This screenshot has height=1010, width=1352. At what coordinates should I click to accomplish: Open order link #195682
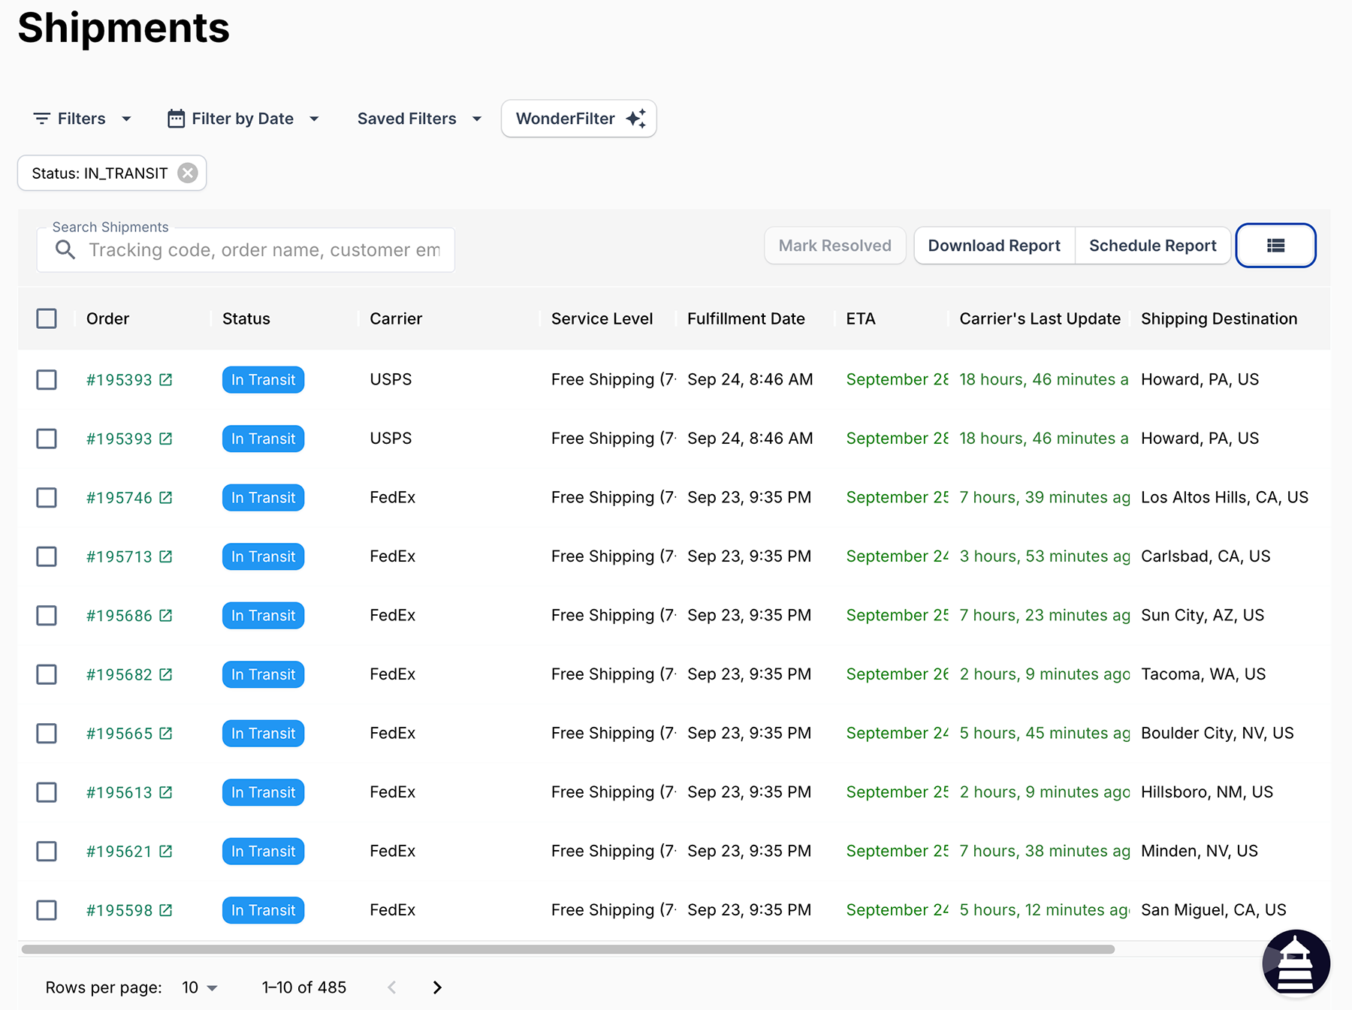[x=119, y=674]
